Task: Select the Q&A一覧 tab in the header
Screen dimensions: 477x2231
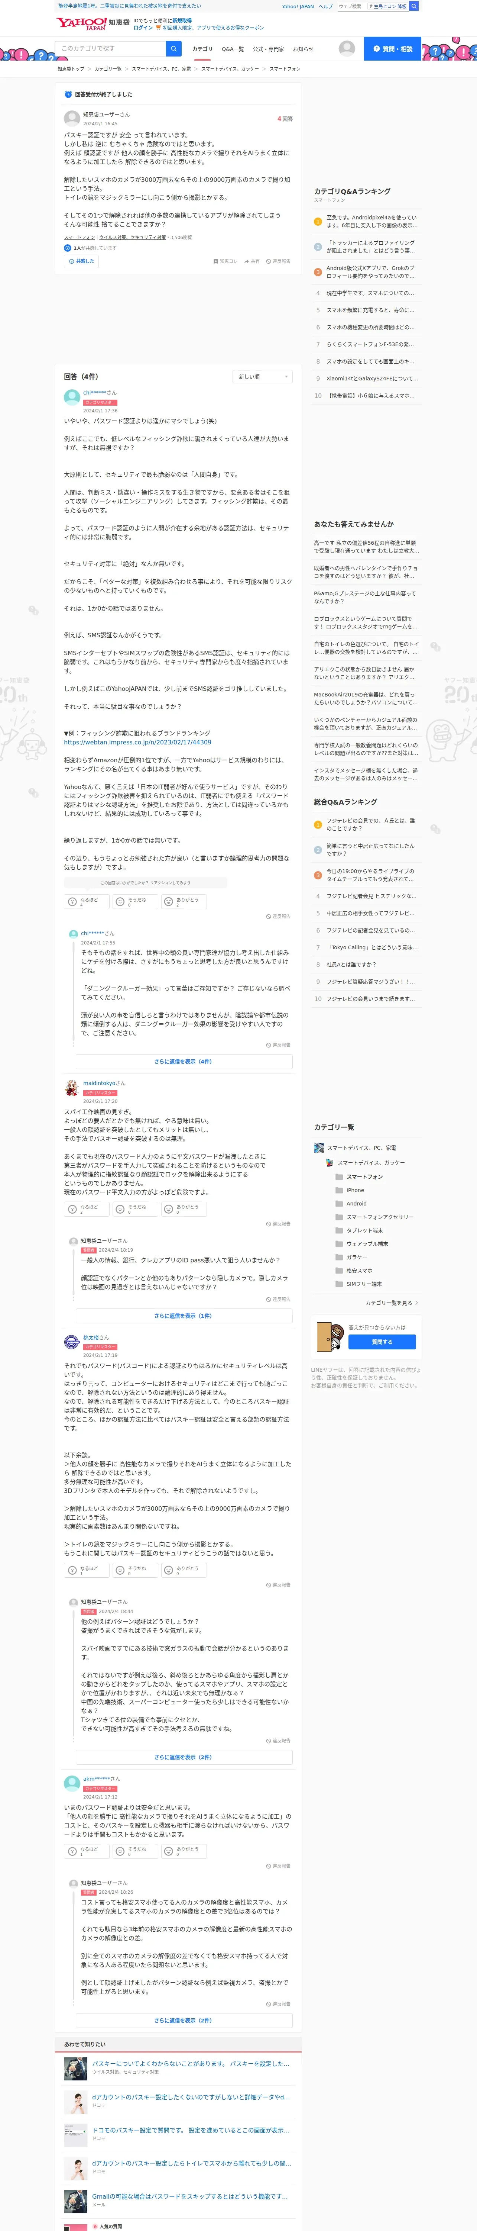Action: pos(233,49)
